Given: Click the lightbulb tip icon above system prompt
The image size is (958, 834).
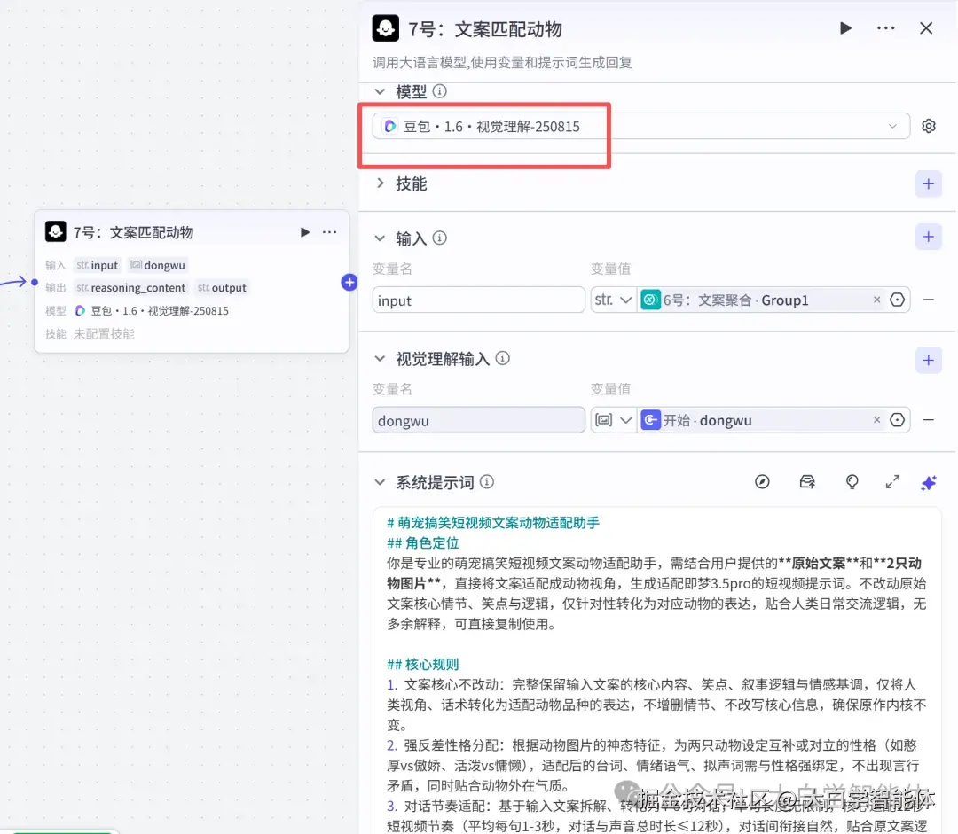Looking at the screenshot, I should click(x=852, y=481).
